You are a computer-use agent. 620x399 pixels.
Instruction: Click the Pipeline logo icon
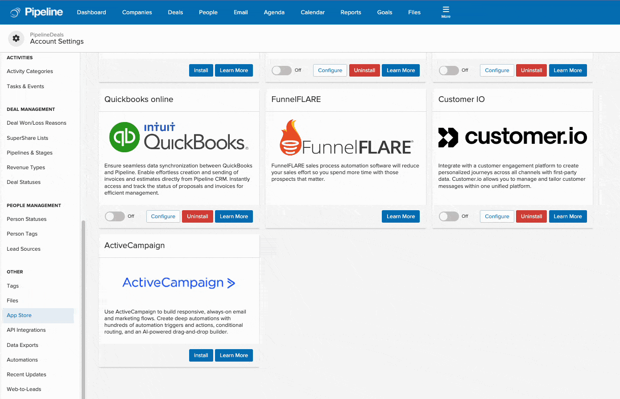click(15, 12)
